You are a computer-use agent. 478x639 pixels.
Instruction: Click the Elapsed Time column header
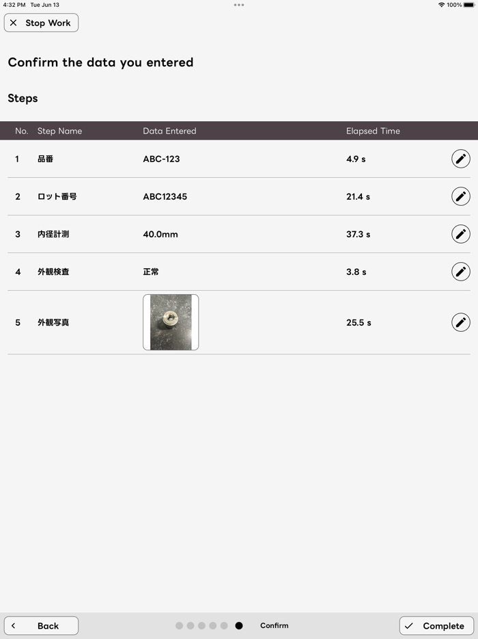click(x=373, y=131)
